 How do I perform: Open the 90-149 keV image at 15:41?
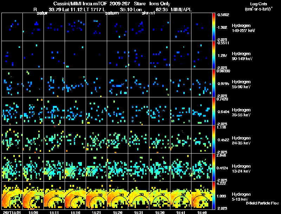click(181, 55)
